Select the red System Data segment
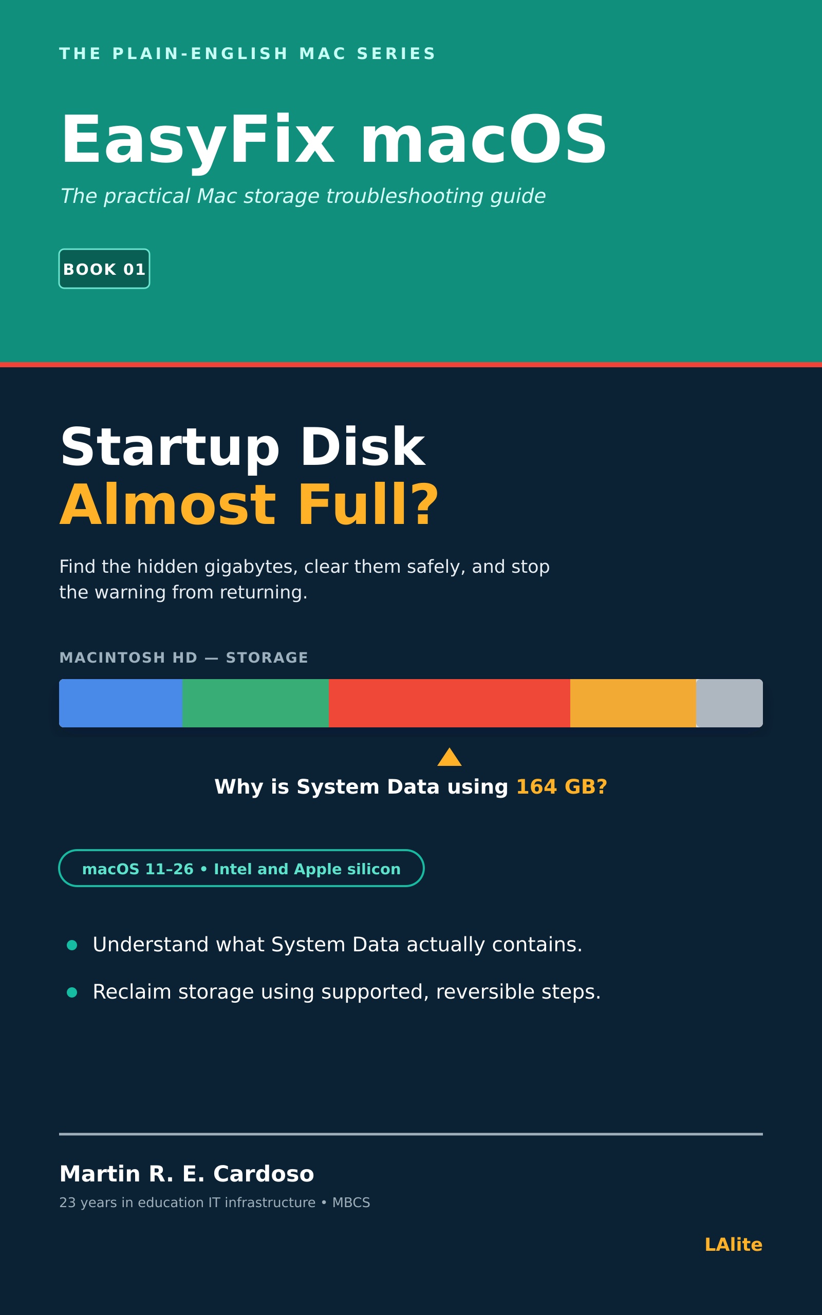Image resolution: width=822 pixels, height=1315 pixels. click(450, 703)
